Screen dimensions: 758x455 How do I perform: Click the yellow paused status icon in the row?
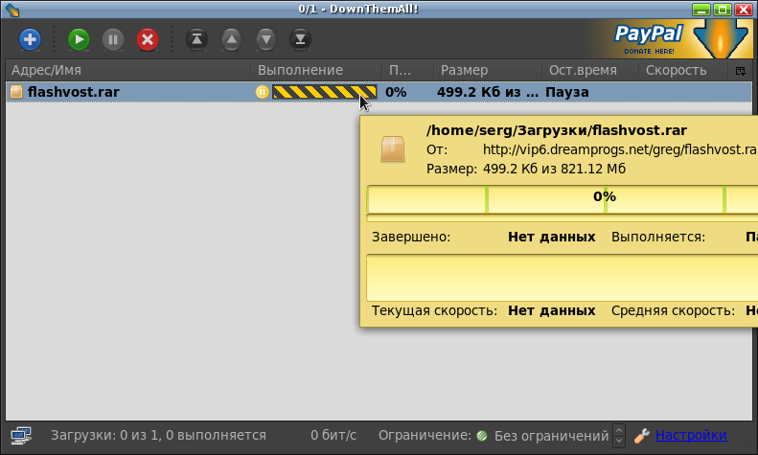point(262,92)
